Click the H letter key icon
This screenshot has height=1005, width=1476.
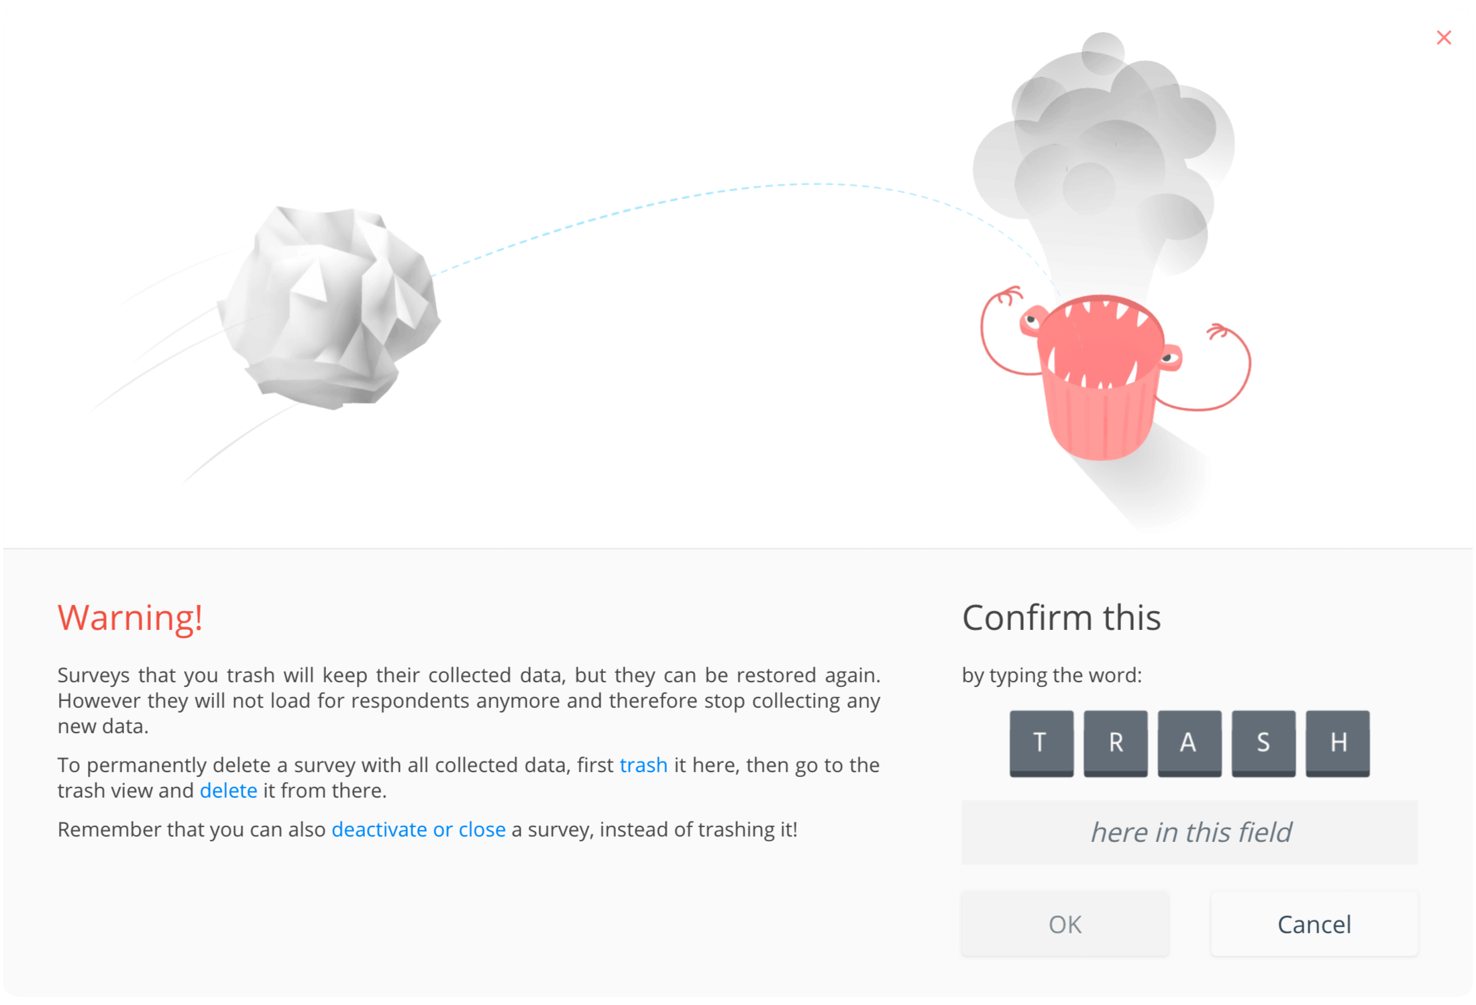tap(1338, 741)
